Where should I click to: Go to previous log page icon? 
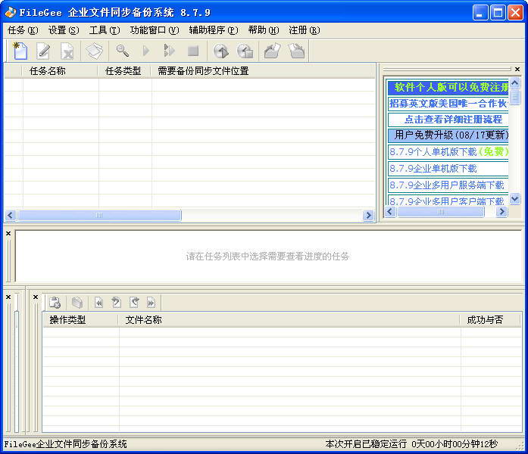click(x=116, y=303)
